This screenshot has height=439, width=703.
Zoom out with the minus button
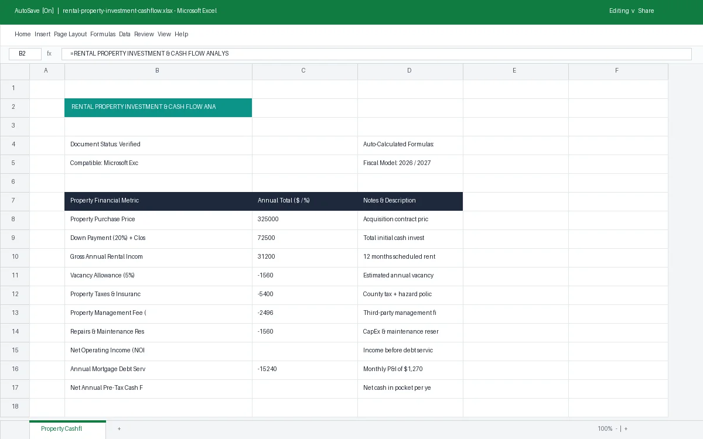616,429
